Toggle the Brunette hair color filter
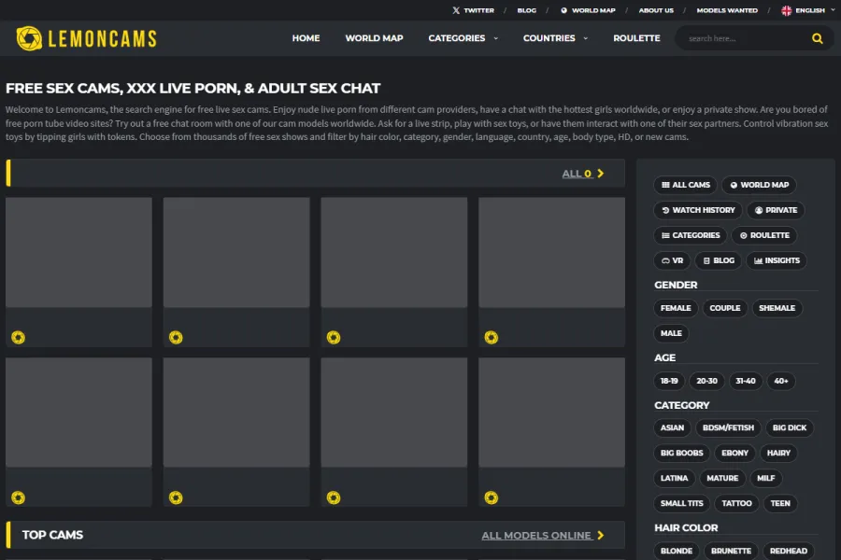 (731, 551)
